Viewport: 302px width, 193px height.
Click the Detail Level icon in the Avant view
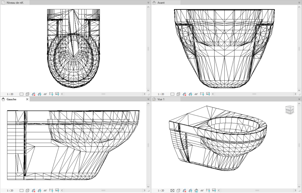click(173, 94)
